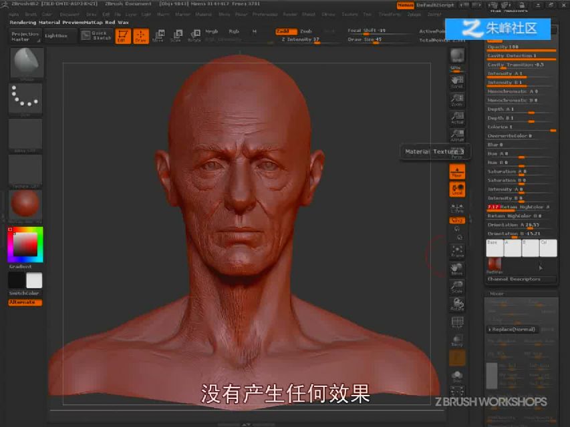Click the BPR render icon on right shelf
570x427 pixels.
(456, 55)
